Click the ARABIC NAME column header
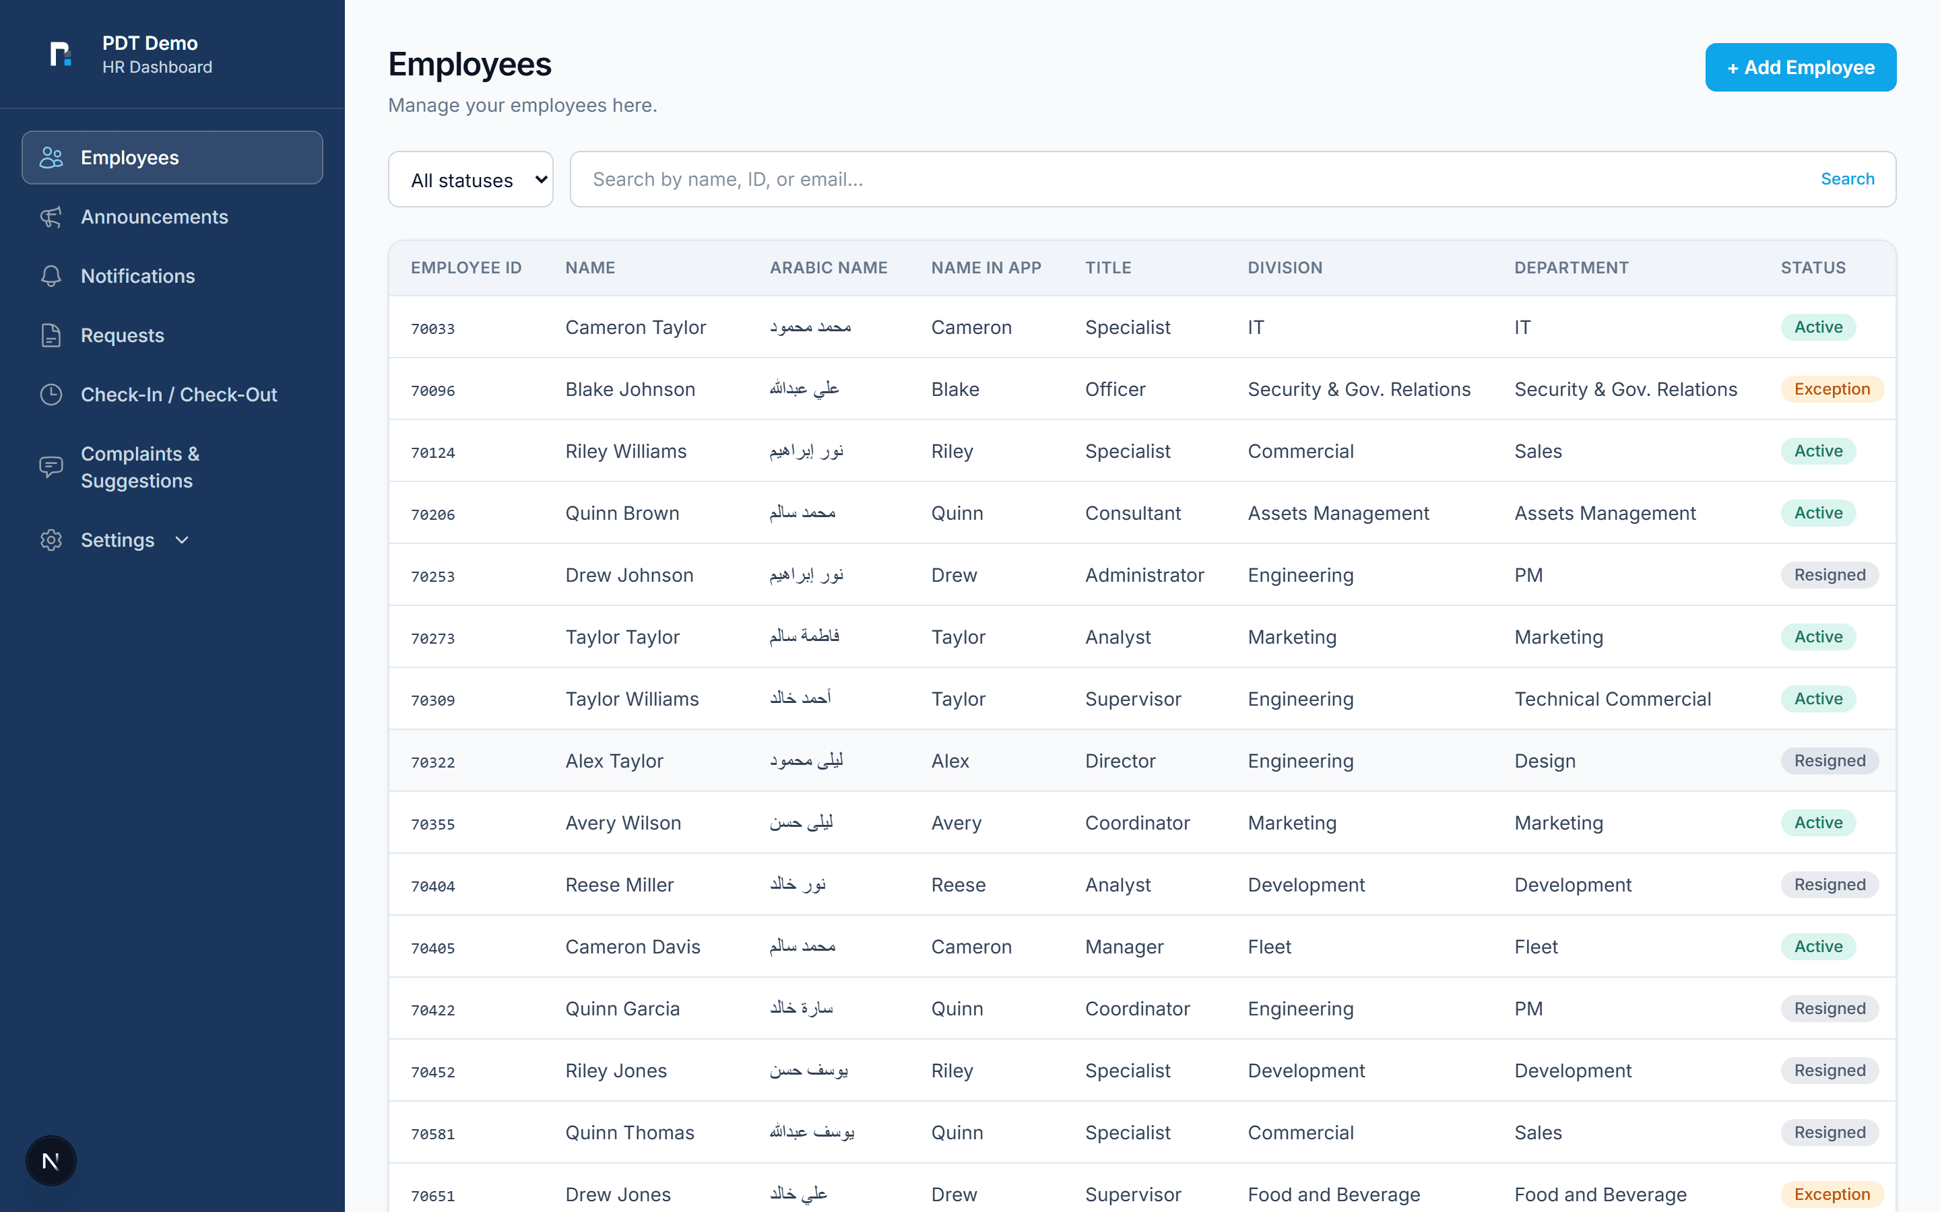This screenshot has height=1212, width=1940. tap(828, 268)
